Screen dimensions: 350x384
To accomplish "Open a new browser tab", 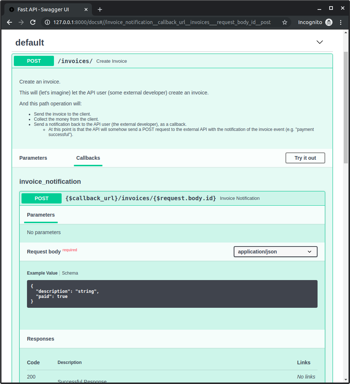I will [x=100, y=9].
